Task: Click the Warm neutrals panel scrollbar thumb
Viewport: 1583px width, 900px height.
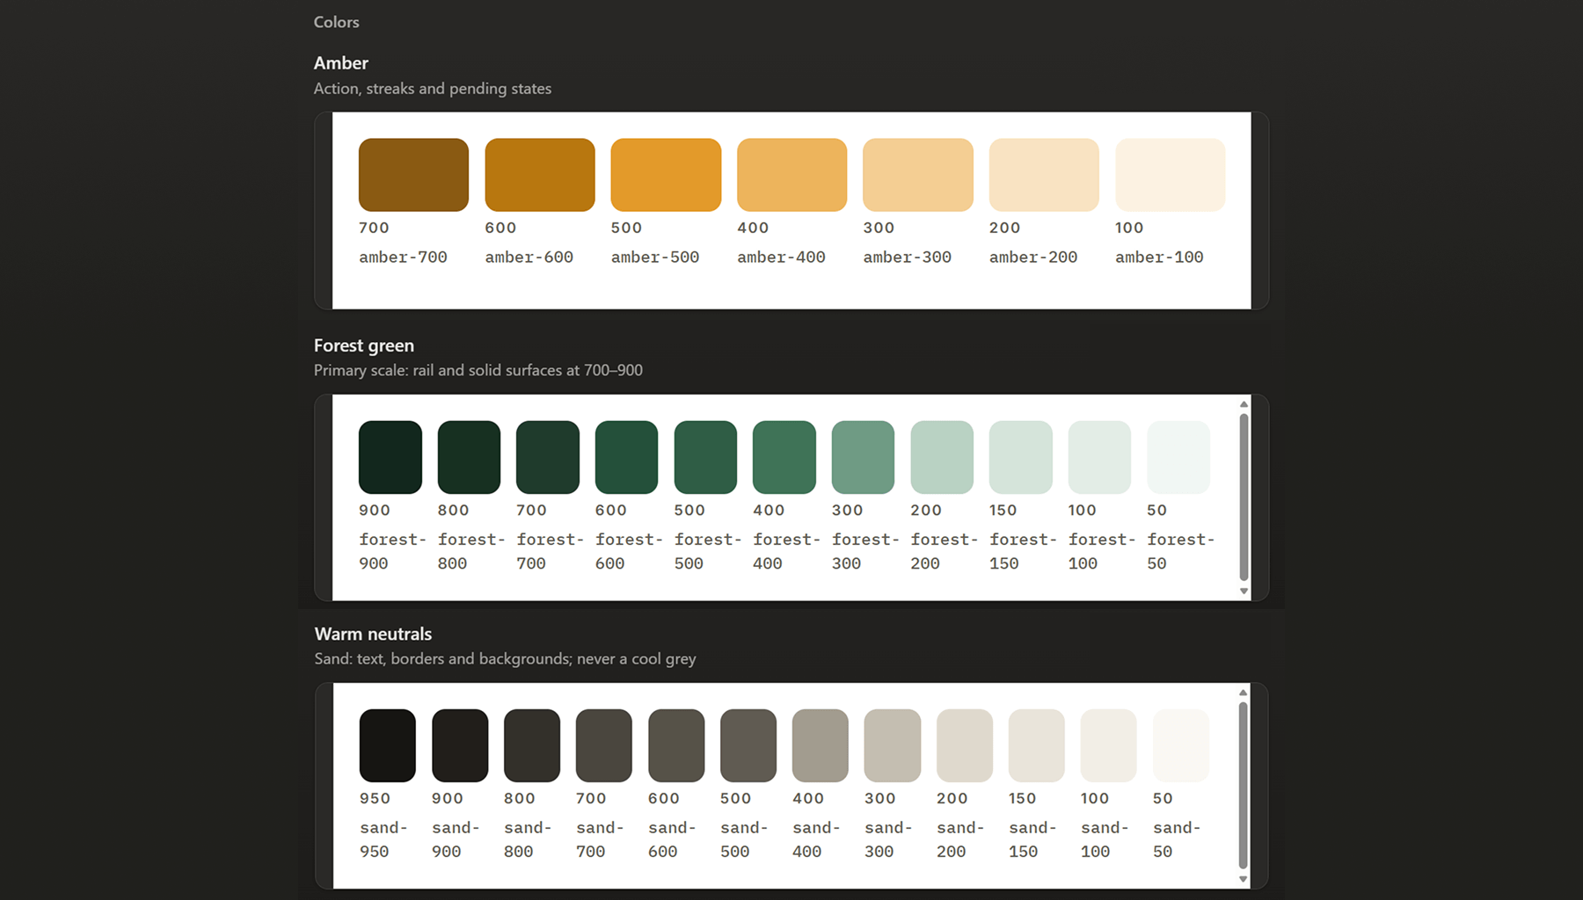Action: [1244, 786]
